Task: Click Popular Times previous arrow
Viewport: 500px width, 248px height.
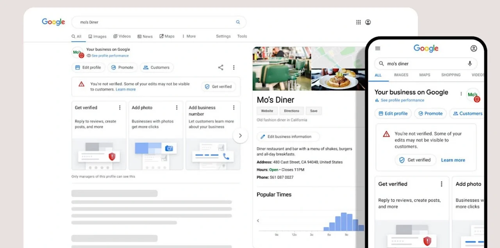Action: click(x=258, y=221)
